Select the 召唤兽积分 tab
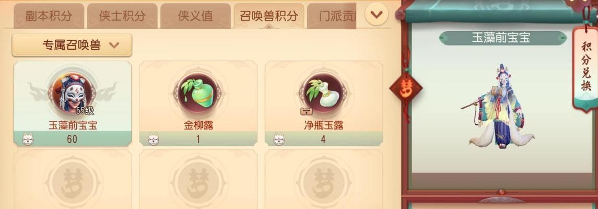Screen dimensions: 598x209 (269, 16)
